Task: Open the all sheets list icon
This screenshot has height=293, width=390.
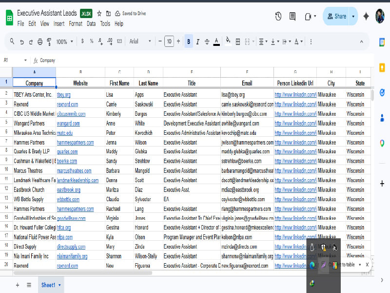Action: click(29, 285)
